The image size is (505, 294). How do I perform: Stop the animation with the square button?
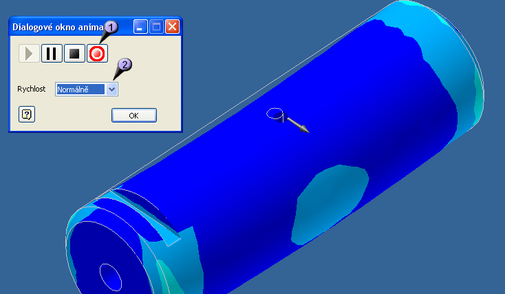point(74,53)
